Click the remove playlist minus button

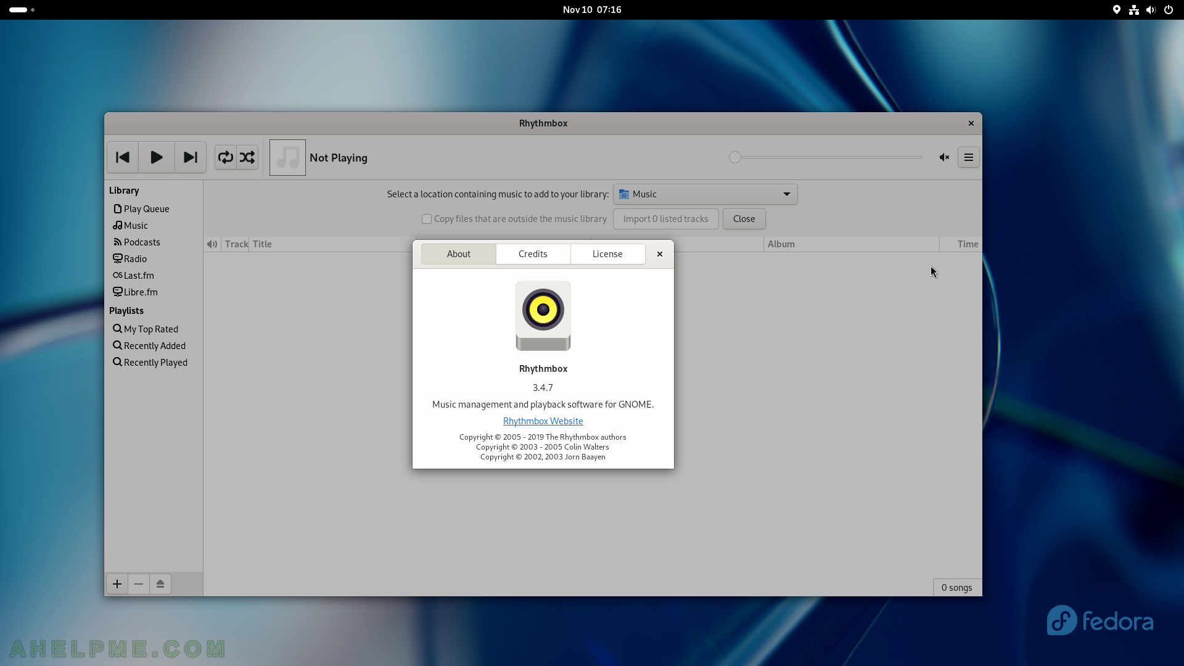139,584
